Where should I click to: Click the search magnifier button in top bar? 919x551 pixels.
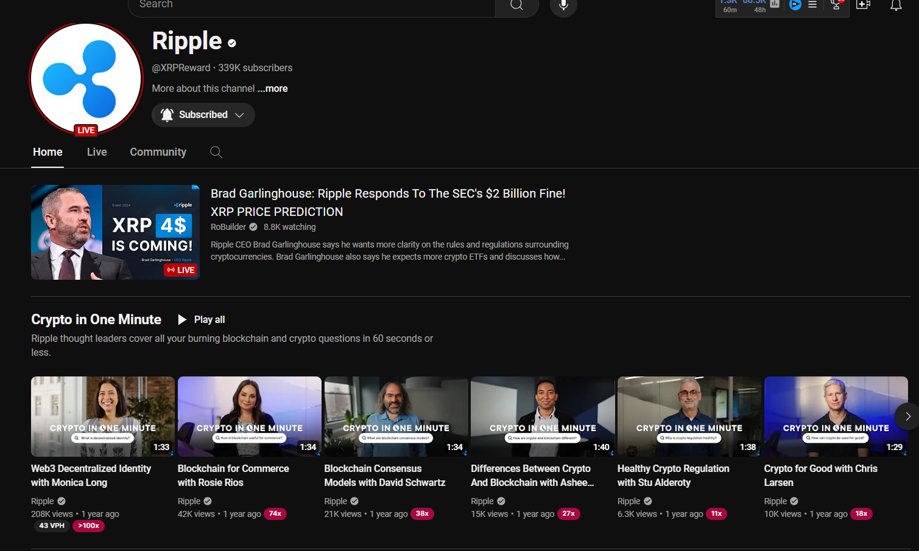pyautogui.click(x=516, y=5)
